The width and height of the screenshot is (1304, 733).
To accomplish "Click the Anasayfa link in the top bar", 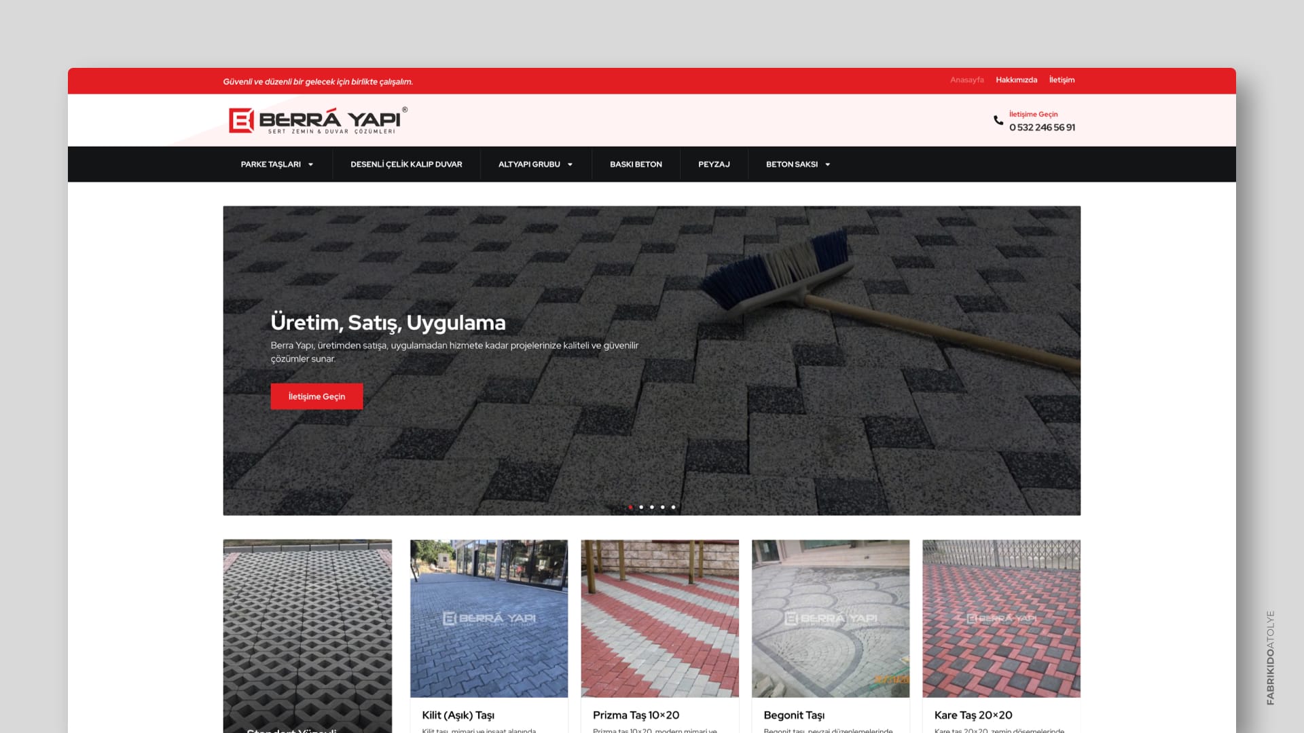I will pos(966,80).
